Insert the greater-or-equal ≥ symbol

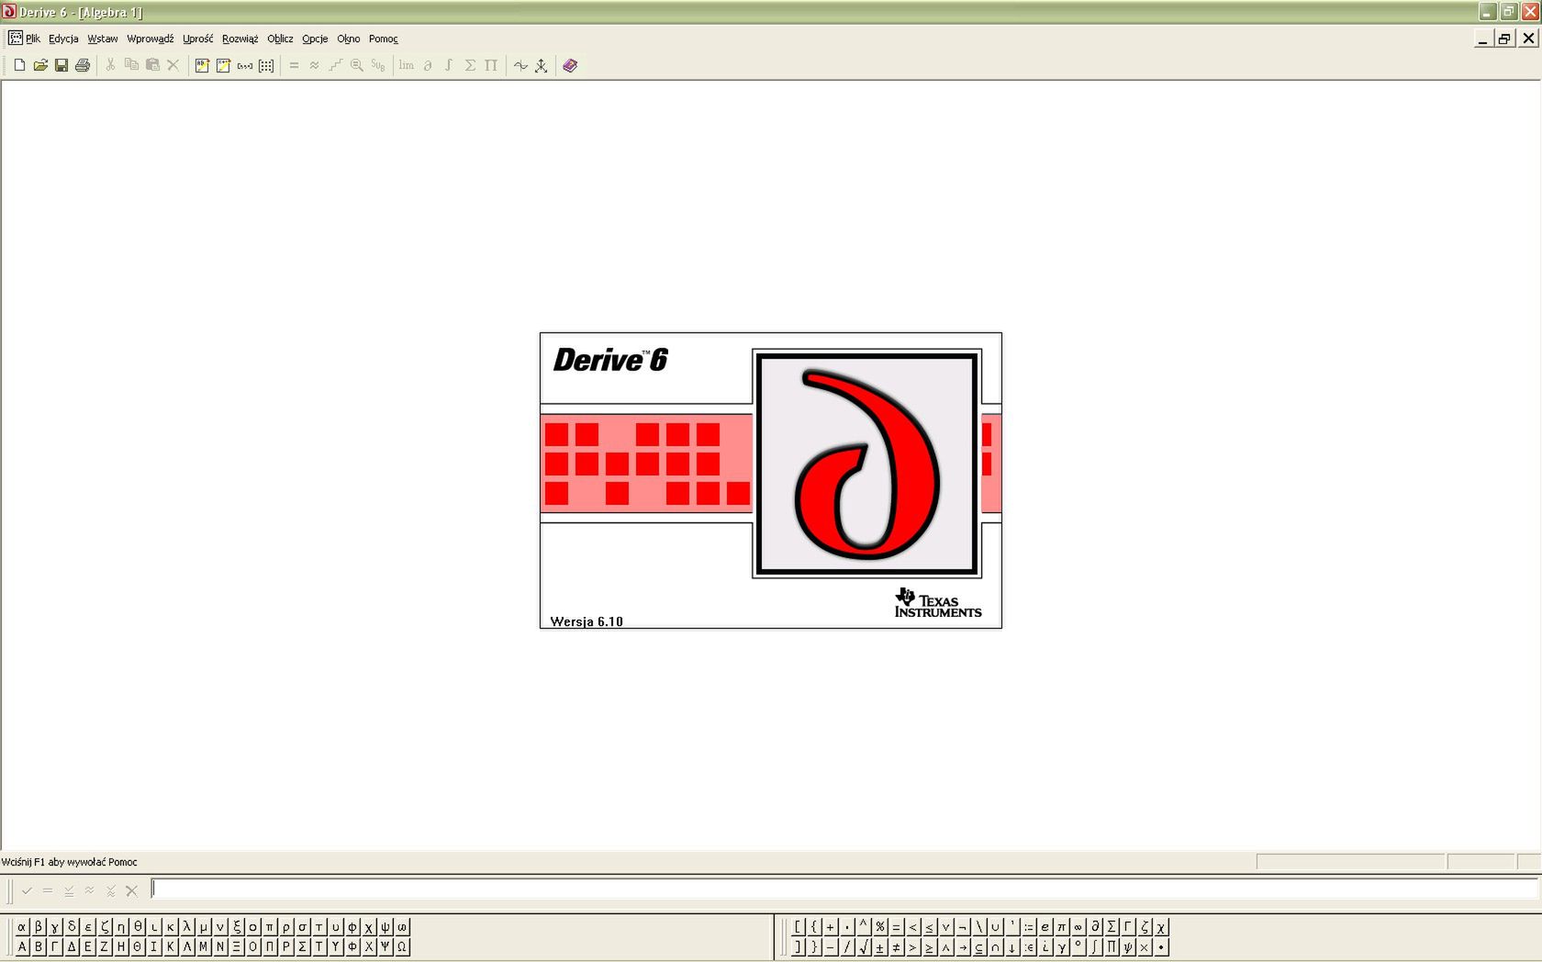tap(930, 946)
